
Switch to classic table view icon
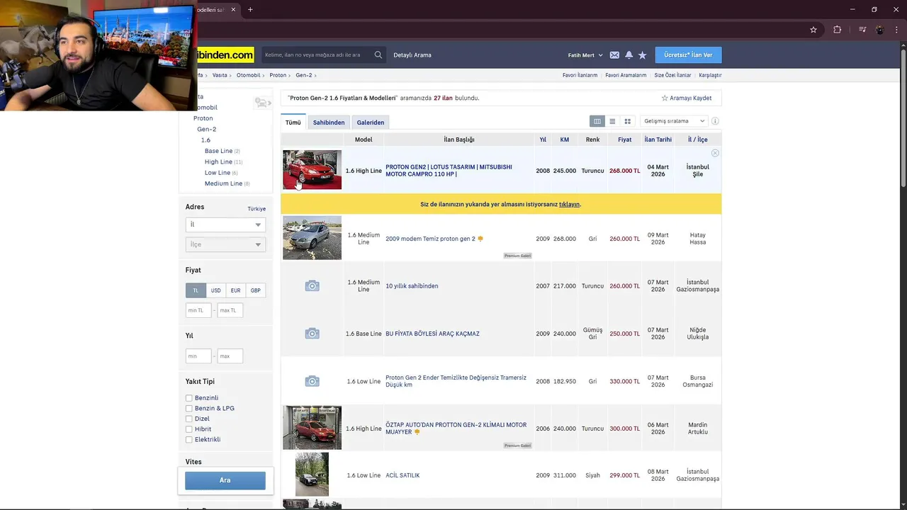click(x=597, y=121)
